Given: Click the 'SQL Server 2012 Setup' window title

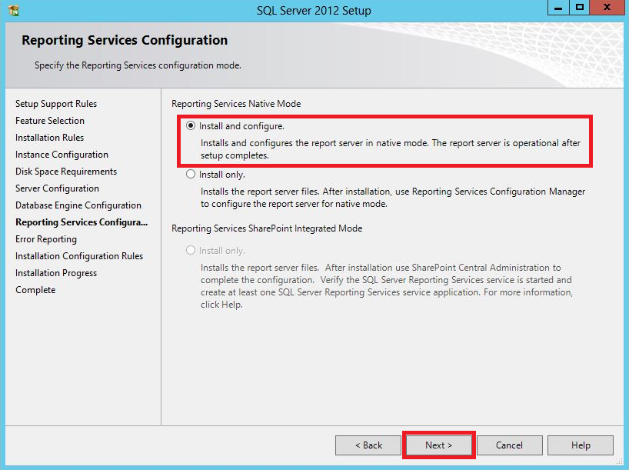Looking at the screenshot, I should tap(314, 11).
